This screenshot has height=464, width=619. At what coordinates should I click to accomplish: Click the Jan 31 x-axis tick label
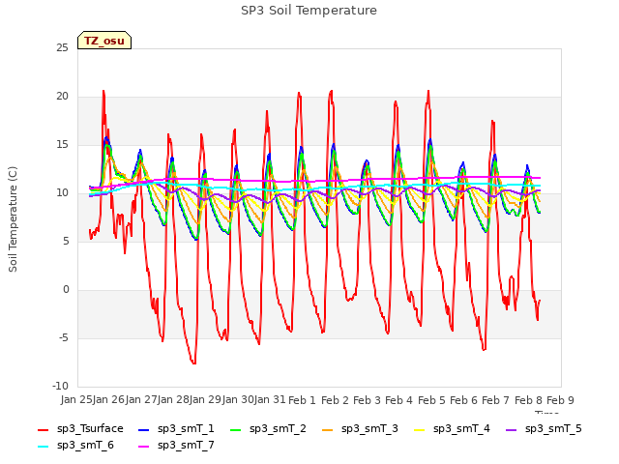270,400
